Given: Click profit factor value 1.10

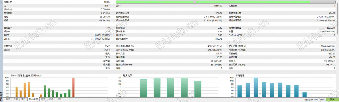Looking at the screenshot, I should 108,28.
